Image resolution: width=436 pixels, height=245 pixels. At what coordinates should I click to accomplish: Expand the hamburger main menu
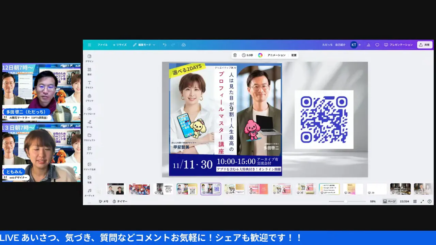pyautogui.click(x=89, y=45)
